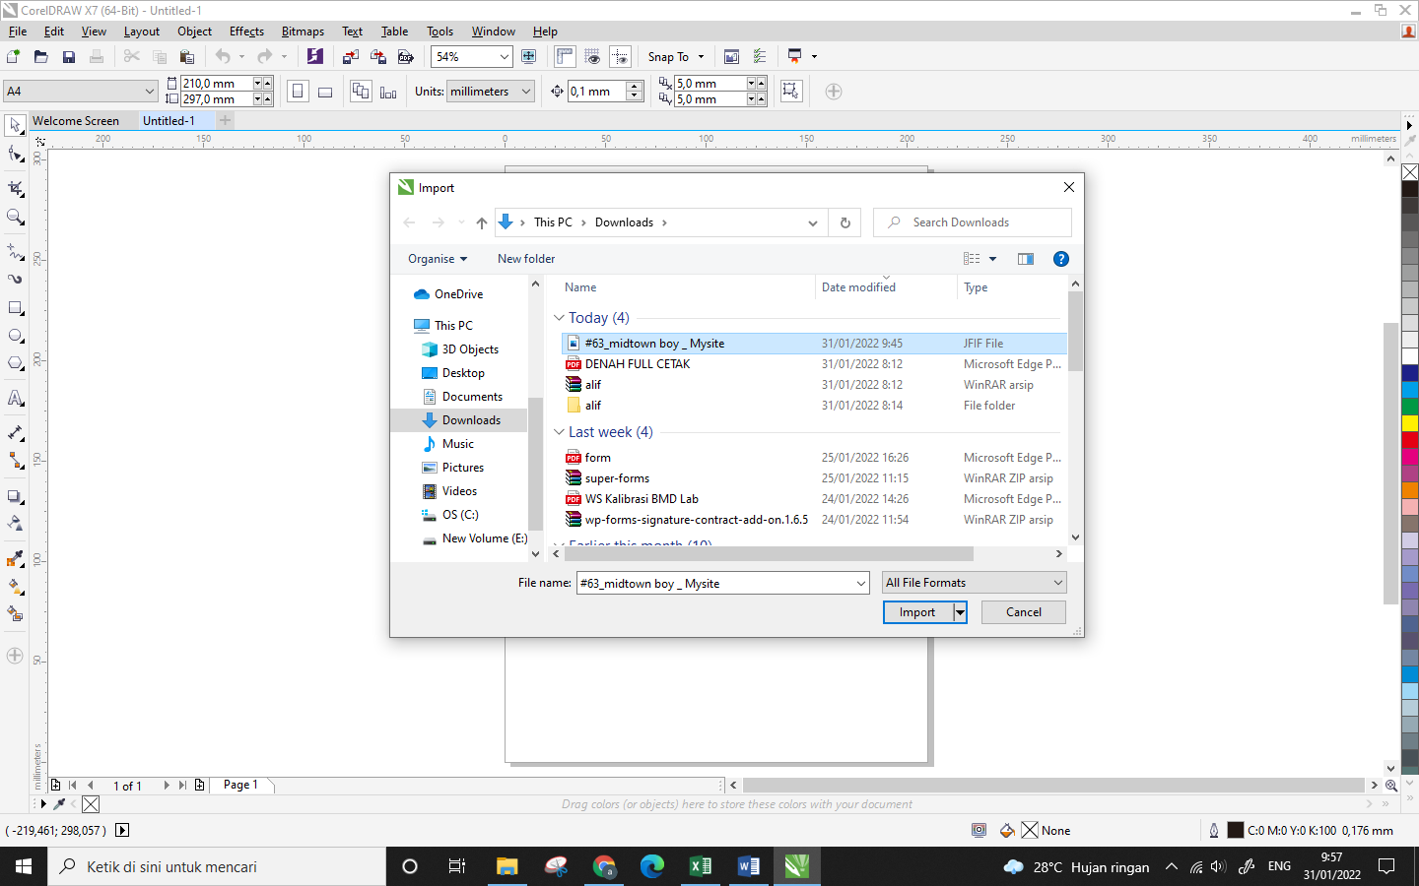This screenshot has width=1419, height=886.
Task: Select the Zoom tool in the toolbox
Action: click(x=16, y=217)
